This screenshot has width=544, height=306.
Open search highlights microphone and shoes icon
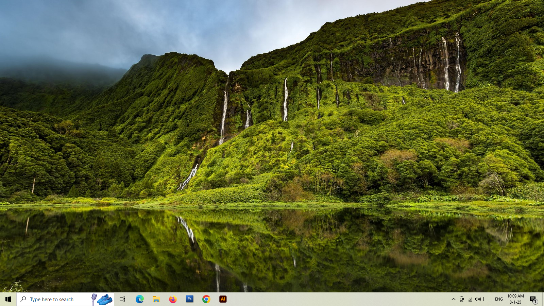coord(102,299)
